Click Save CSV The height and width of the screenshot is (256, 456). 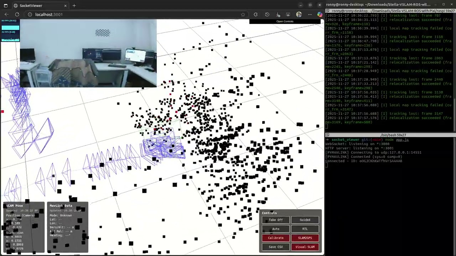coord(276,247)
